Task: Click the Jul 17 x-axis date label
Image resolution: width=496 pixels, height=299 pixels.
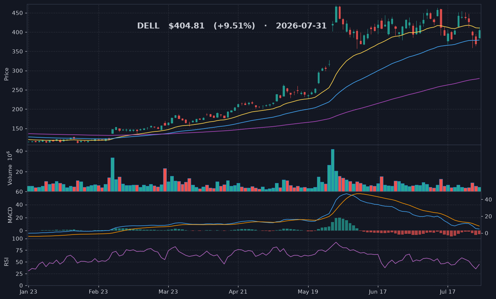Action: coord(448,292)
